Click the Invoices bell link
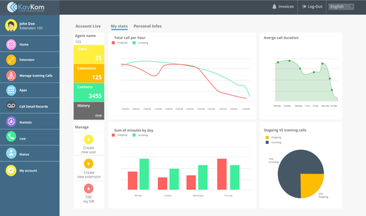 pyautogui.click(x=283, y=7)
